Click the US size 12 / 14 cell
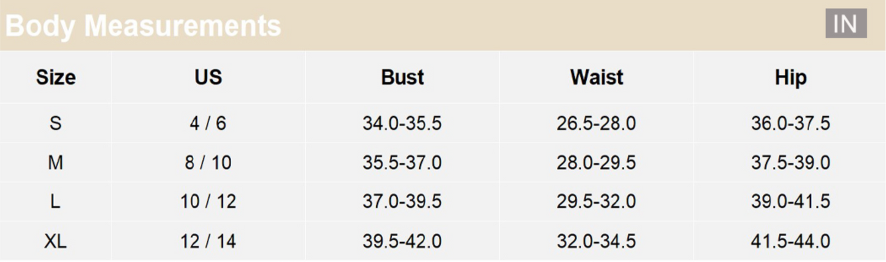The image size is (886, 262). (x=208, y=241)
